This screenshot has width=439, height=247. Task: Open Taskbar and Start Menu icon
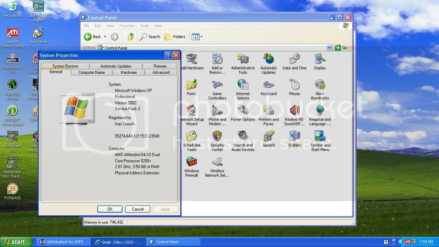tap(320, 141)
